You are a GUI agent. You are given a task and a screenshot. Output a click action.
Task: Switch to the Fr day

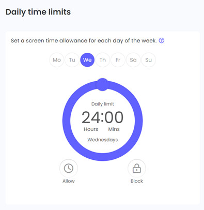pos(118,60)
